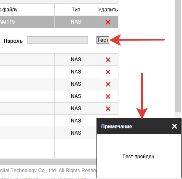
Task: Select the last NAS type cell in table
Action: coord(76,133)
